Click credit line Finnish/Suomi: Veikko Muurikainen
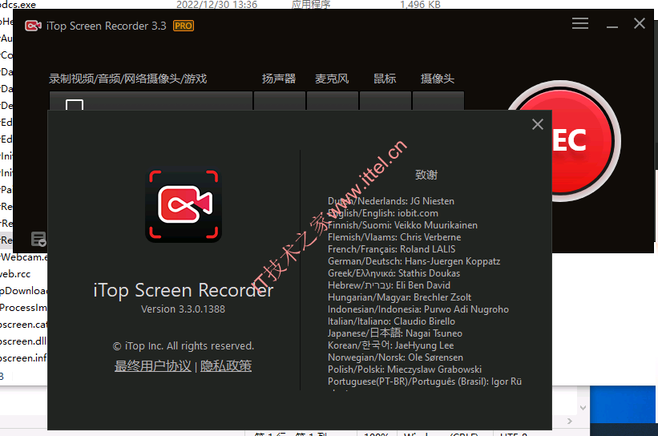 [x=402, y=225]
